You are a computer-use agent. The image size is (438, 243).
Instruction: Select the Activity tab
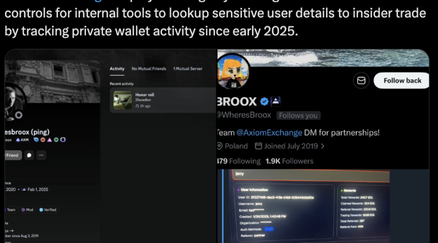pyautogui.click(x=117, y=69)
